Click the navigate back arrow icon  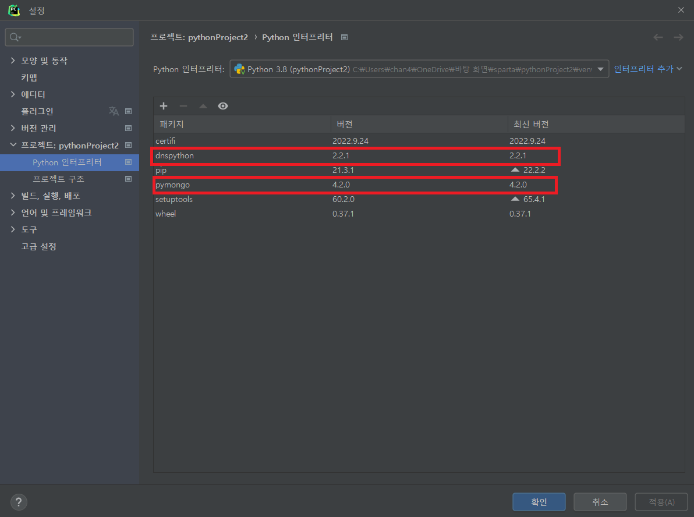click(658, 37)
